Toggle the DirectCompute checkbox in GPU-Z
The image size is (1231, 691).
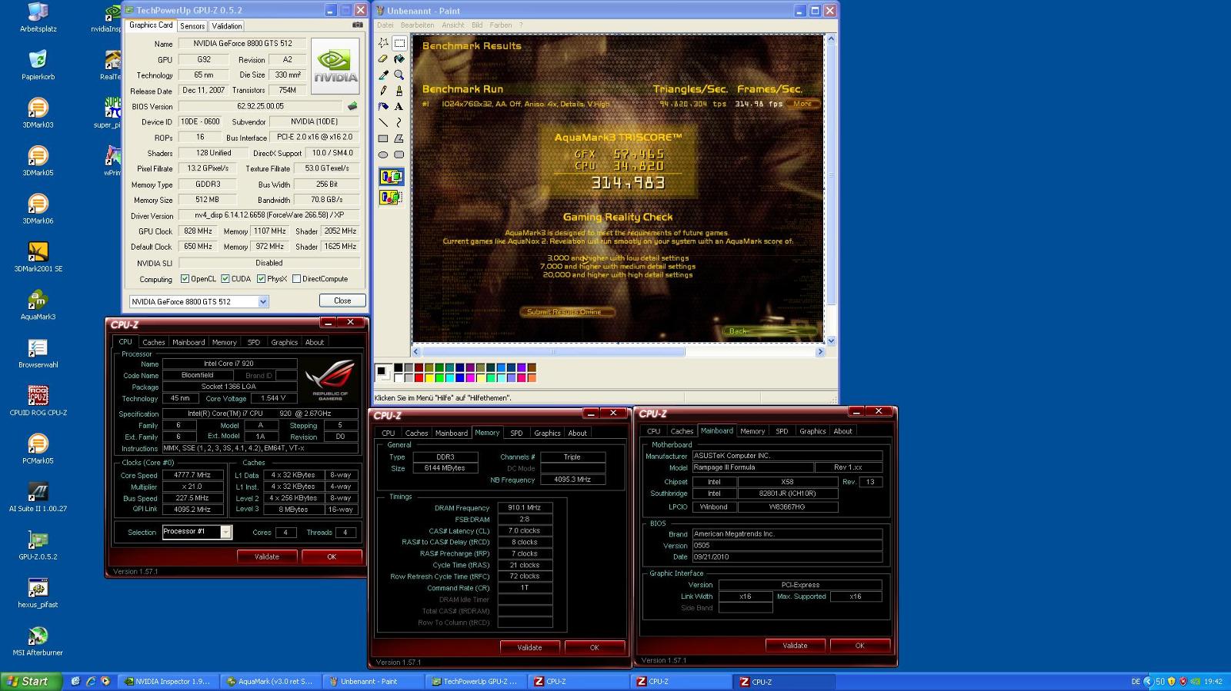pos(296,279)
